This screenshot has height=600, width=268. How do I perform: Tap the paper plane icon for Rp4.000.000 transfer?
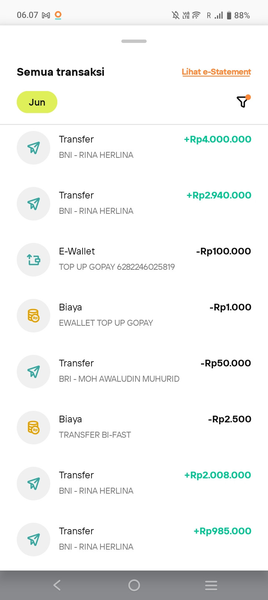[33, 148]
